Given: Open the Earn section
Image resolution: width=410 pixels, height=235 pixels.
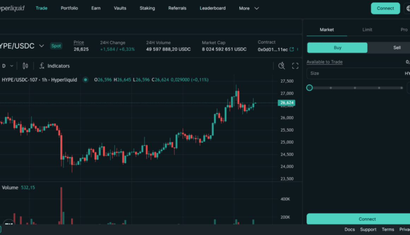Looking at the screenshot, I should coord(96,8).
